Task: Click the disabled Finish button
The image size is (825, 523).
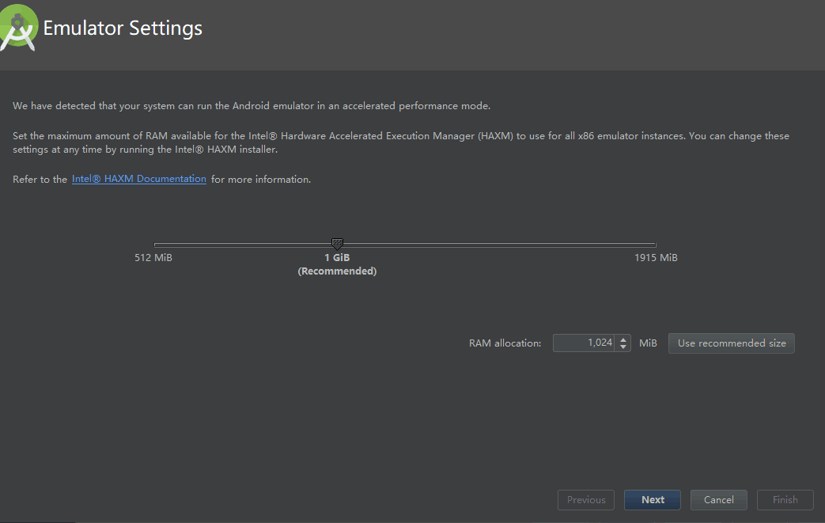Action: (785, 500)
